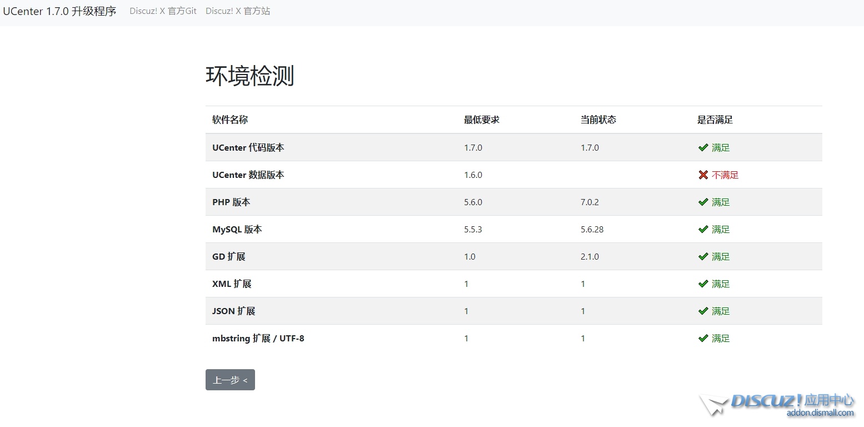
Task: Click red X icon in UCenter 数据版本 row
Action: 703,175
